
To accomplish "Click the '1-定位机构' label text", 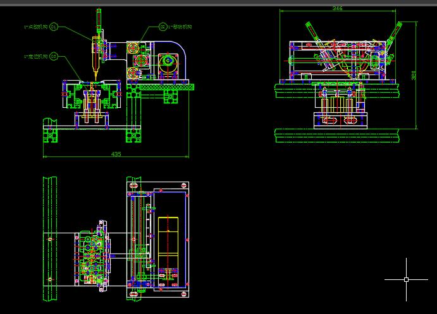I will point(36,57).
